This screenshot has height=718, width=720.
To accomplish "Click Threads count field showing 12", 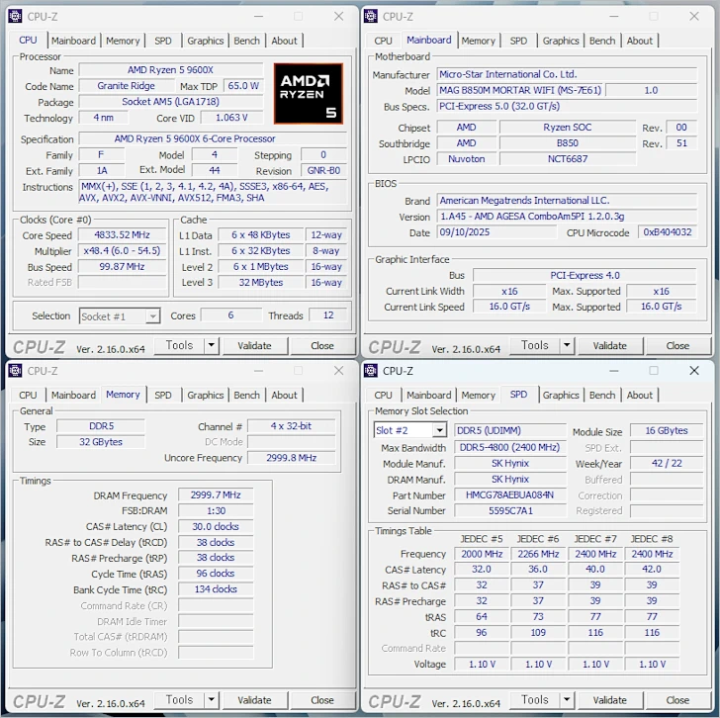I will [328, 315].
